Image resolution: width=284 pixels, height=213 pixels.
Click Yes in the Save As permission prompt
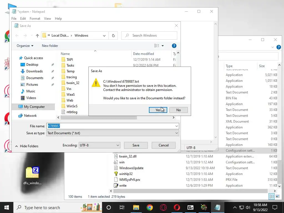click(x=158, y=110)
